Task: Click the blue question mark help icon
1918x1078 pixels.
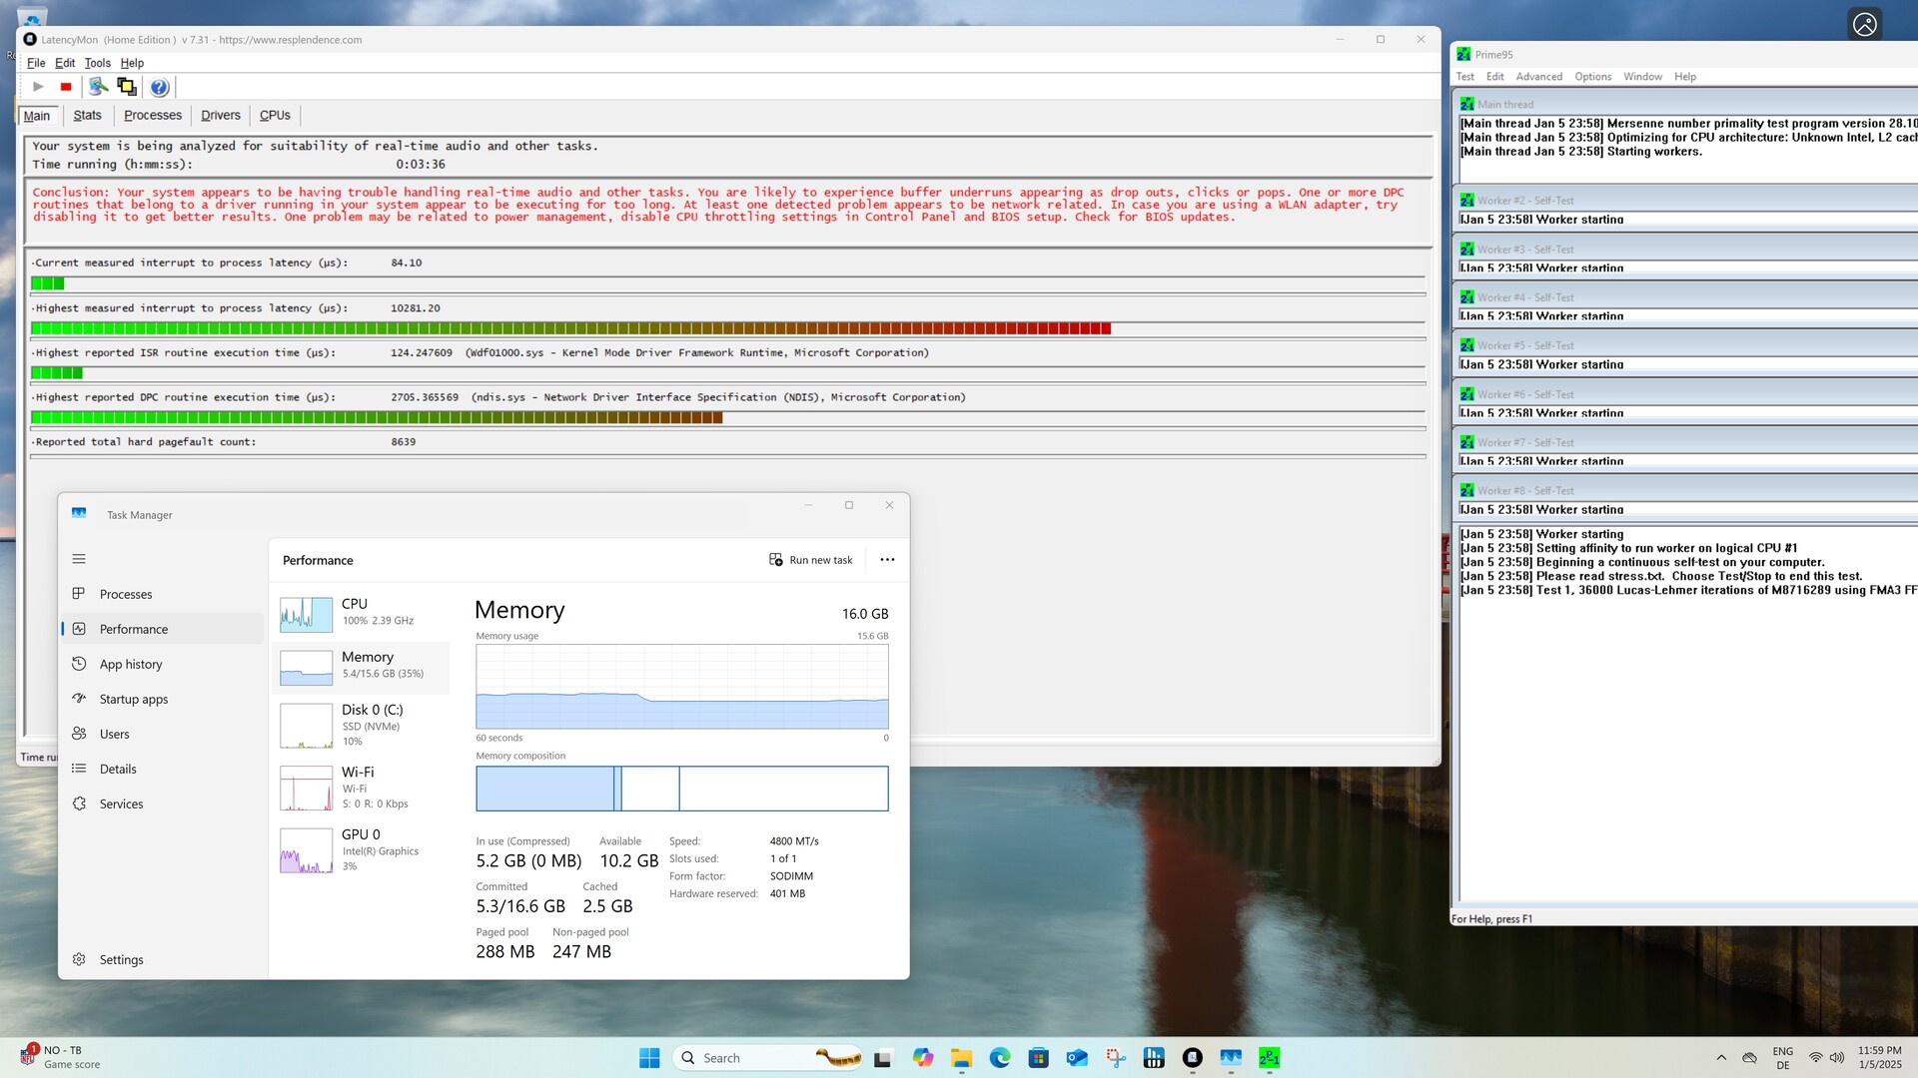Action: click(159, 87)
